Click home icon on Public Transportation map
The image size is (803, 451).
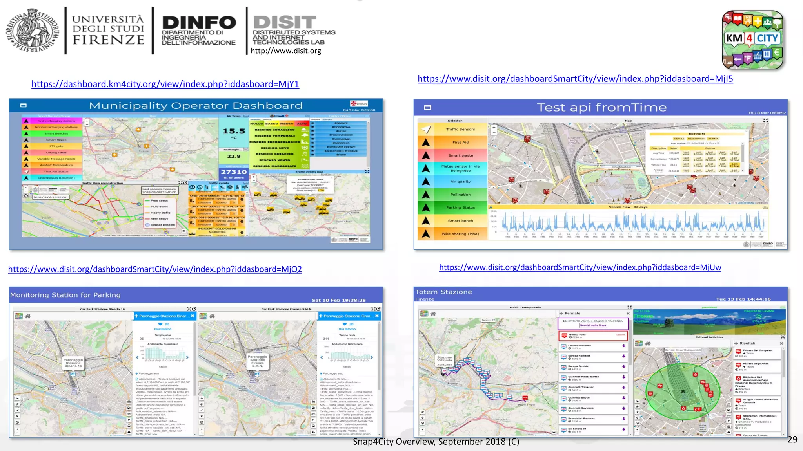point(433,314)
